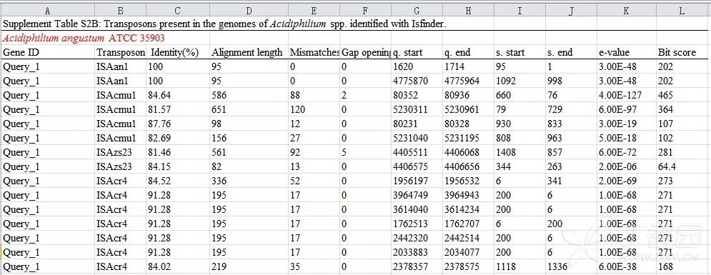This screenshot has width=711, height=275.
Task: Click the mismatches cell 88
Action: [x=314, y=95]
